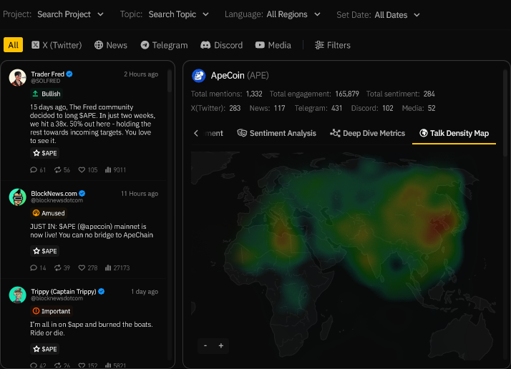Click the Amused sentiment tag
Viewport: 511px width, 369px height.
pos(49,213)
